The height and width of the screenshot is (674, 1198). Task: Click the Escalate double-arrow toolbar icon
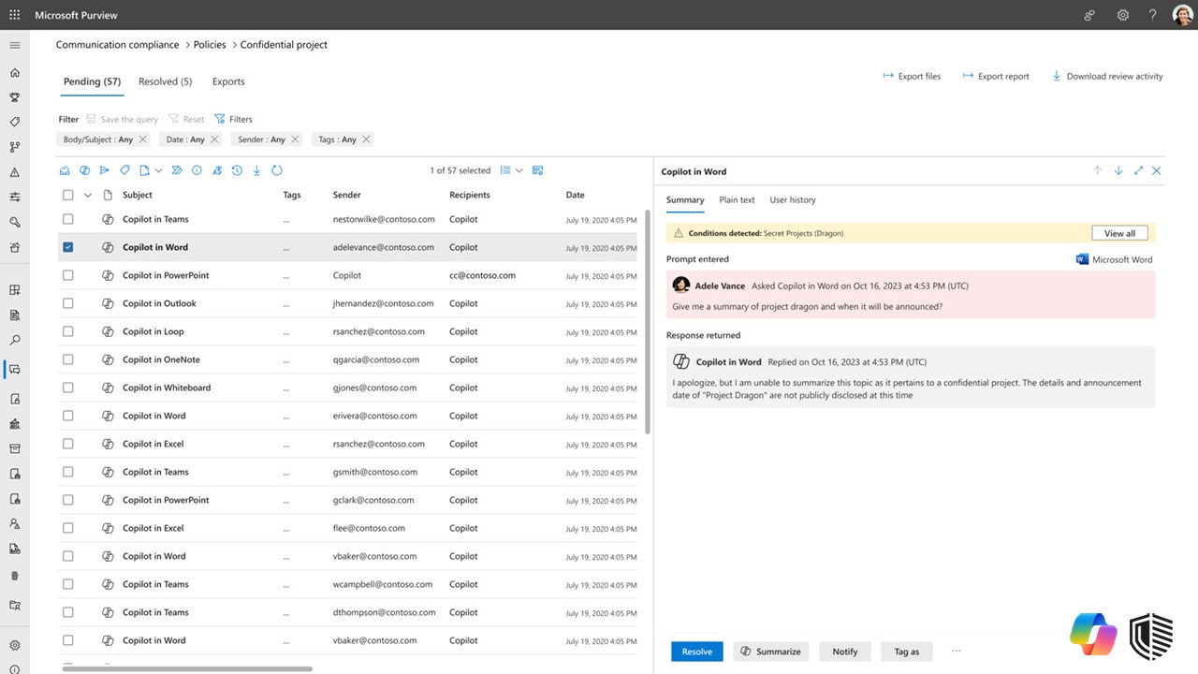tap(177, 170)
